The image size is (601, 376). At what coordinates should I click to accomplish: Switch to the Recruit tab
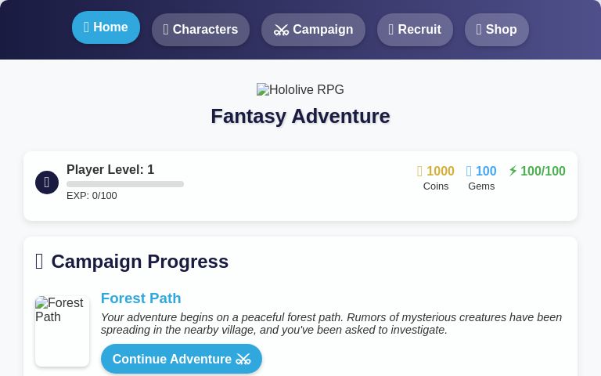[x=415, y=30]
